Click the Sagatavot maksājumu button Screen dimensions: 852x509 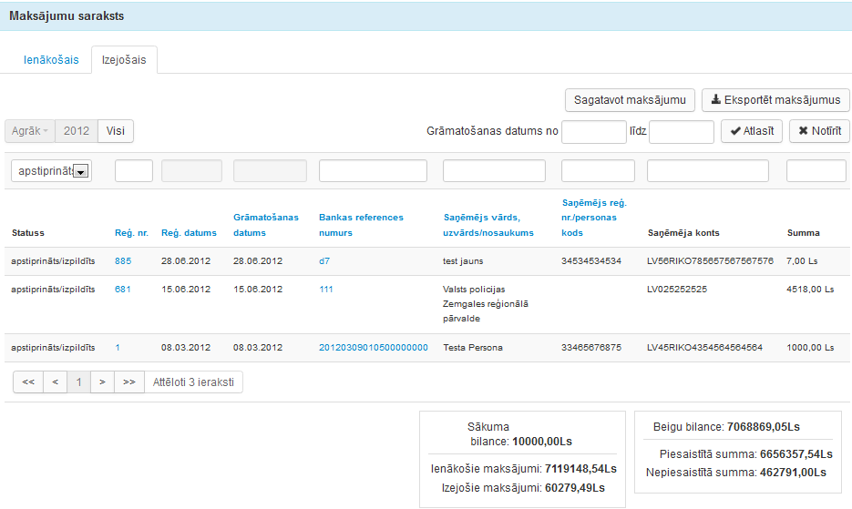[631, 100]
